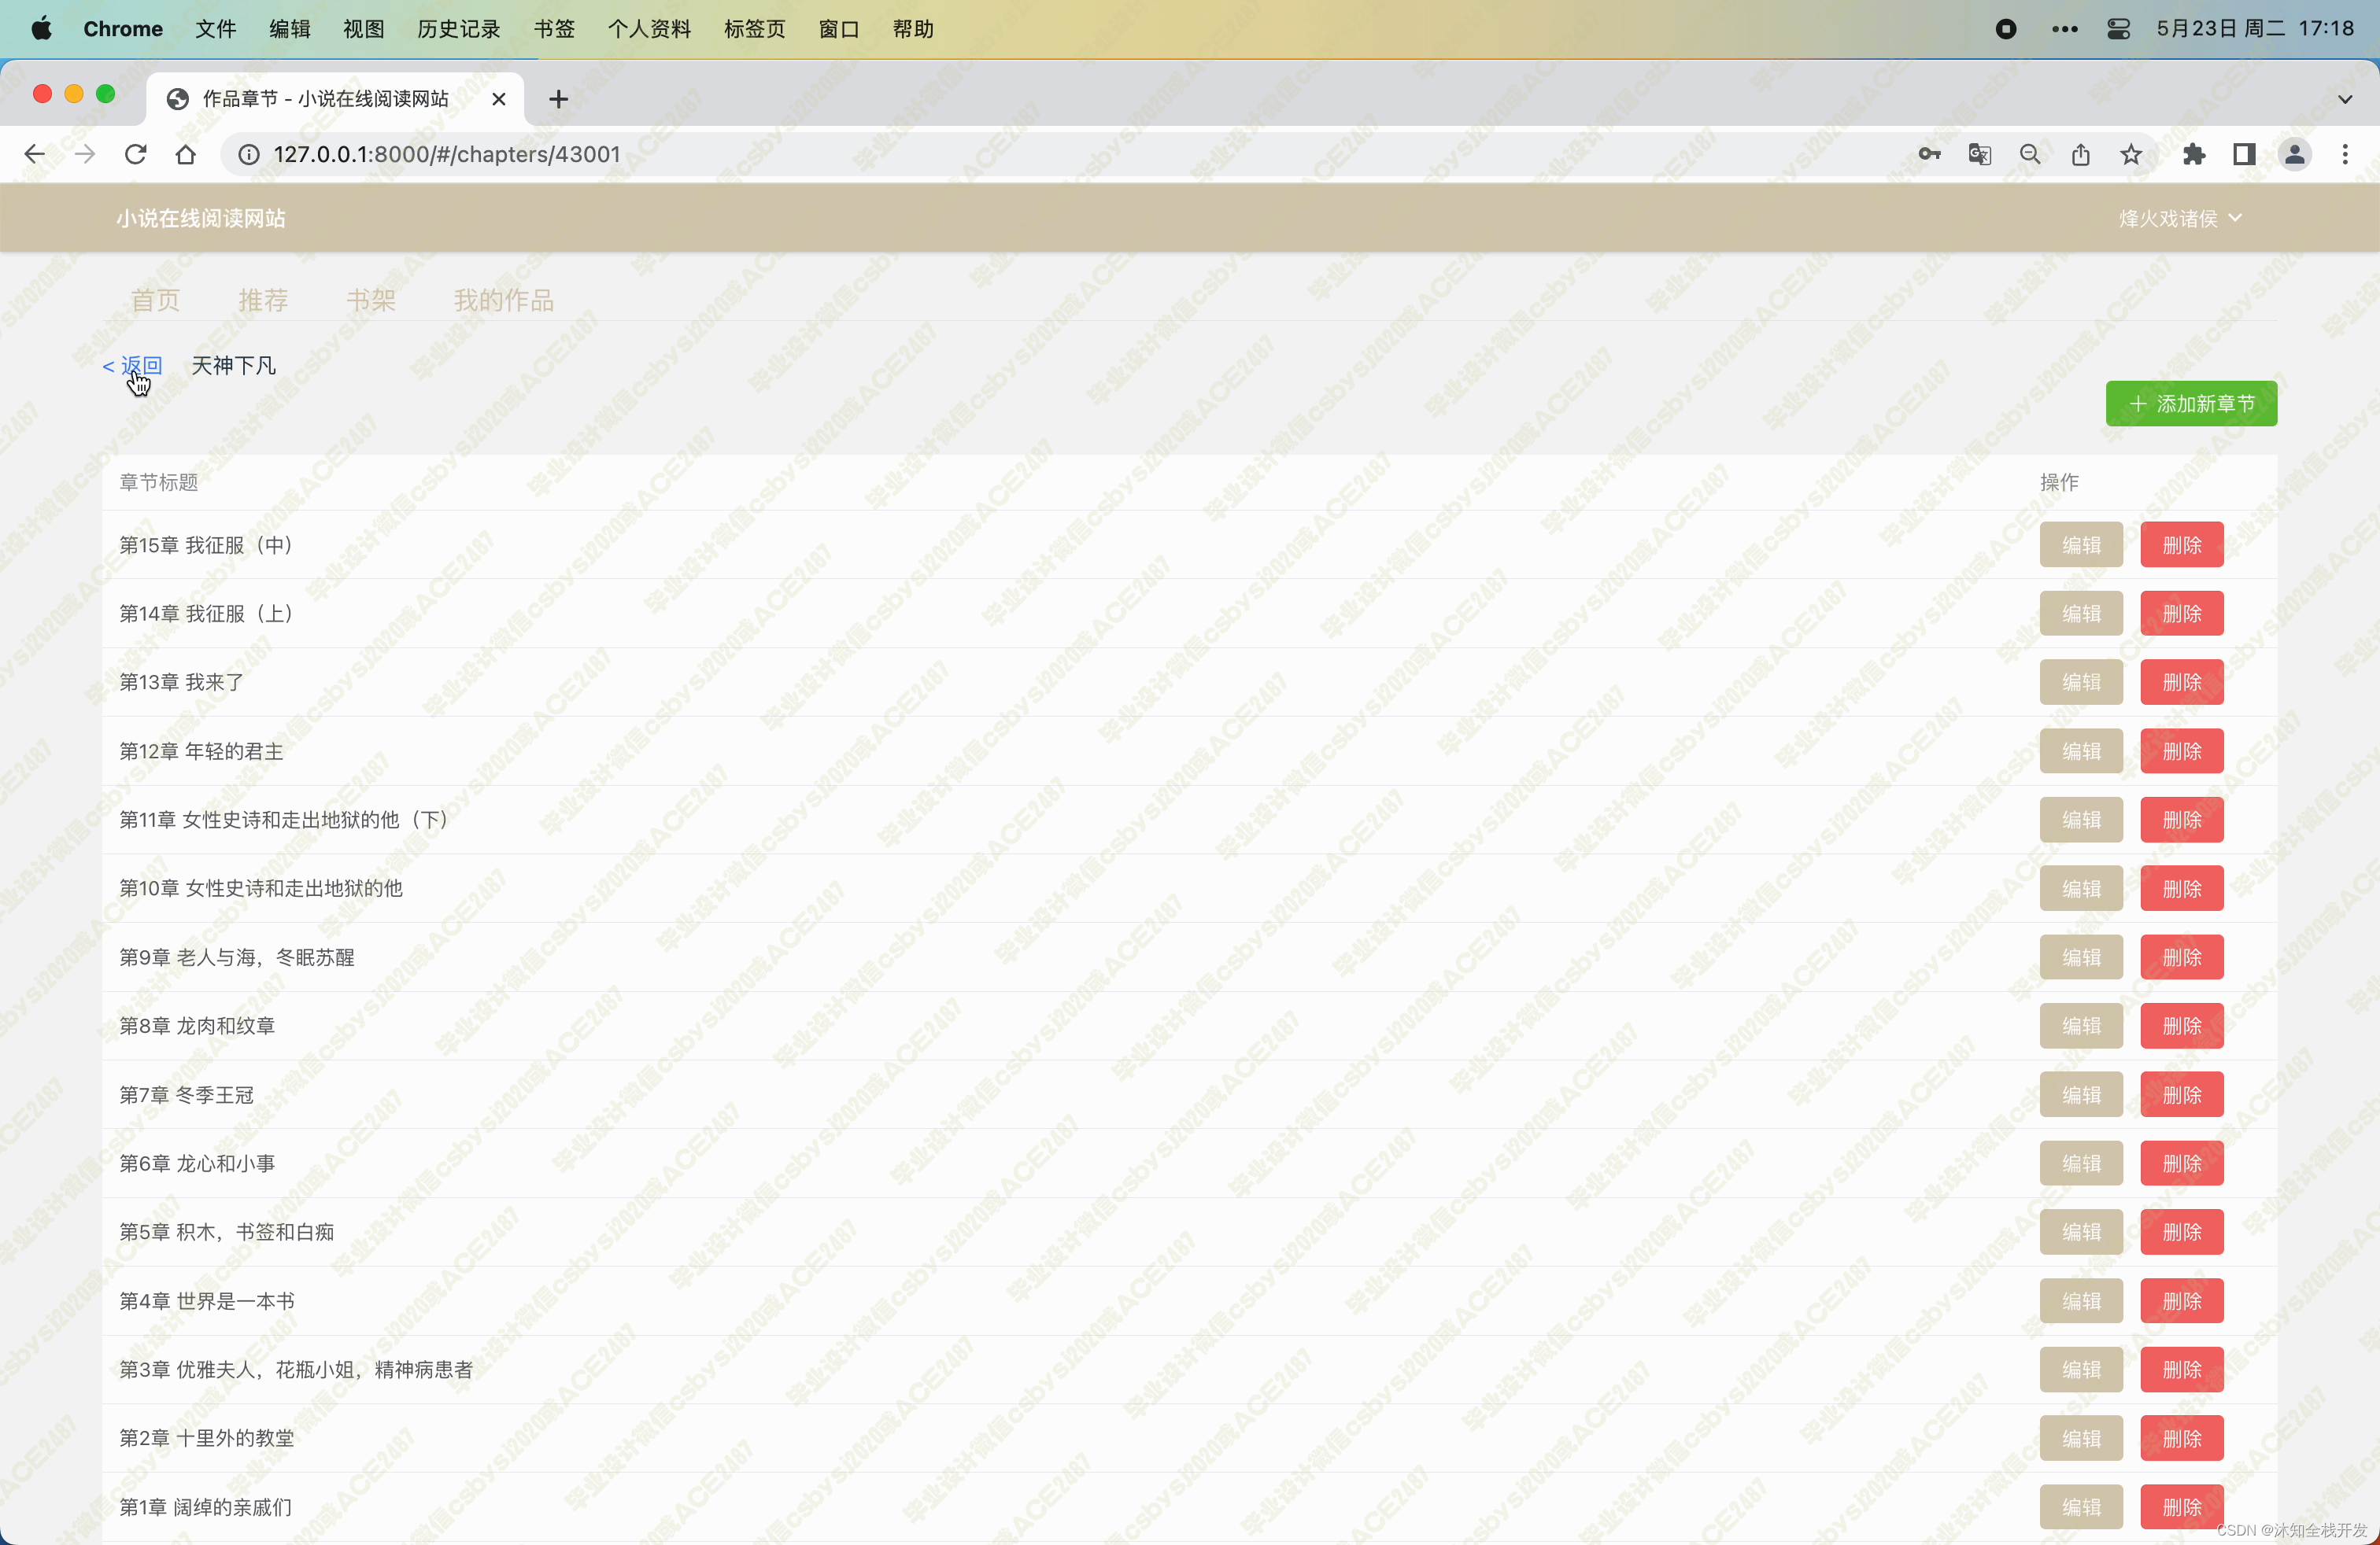Screen dimensions: 2380x1545
Task: Switch to the 我的作品 tab
Action: [503, 300]
